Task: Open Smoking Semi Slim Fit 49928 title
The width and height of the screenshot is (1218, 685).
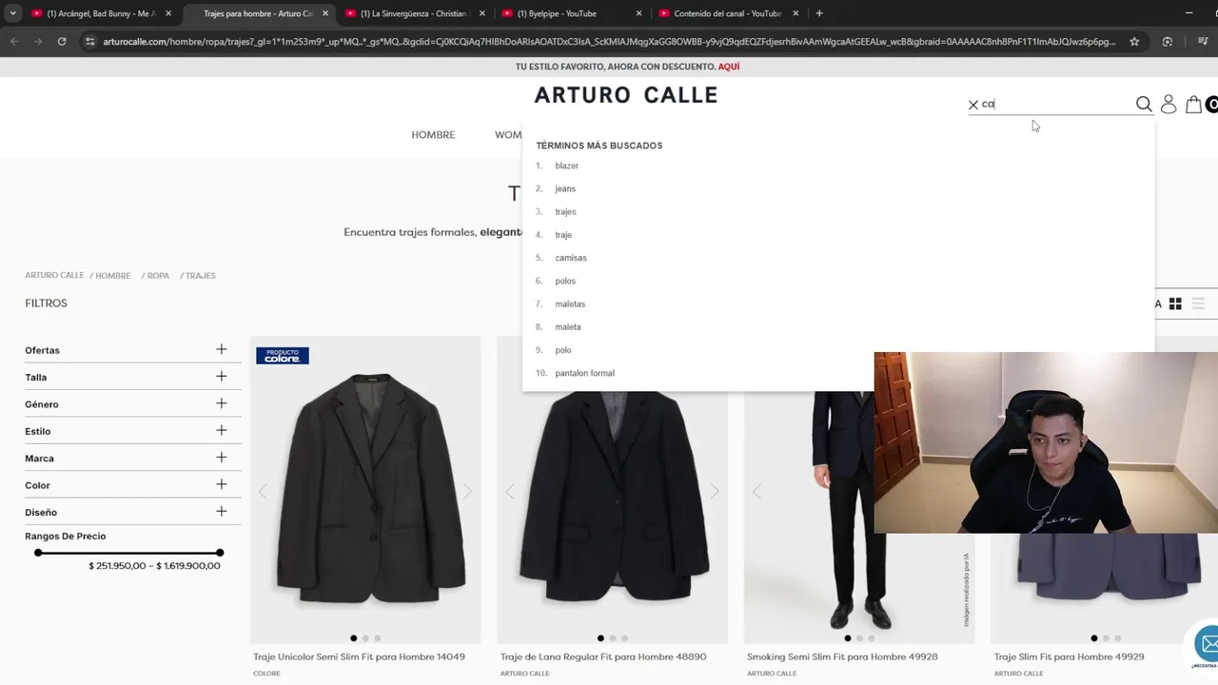Action: click(842, 656)
